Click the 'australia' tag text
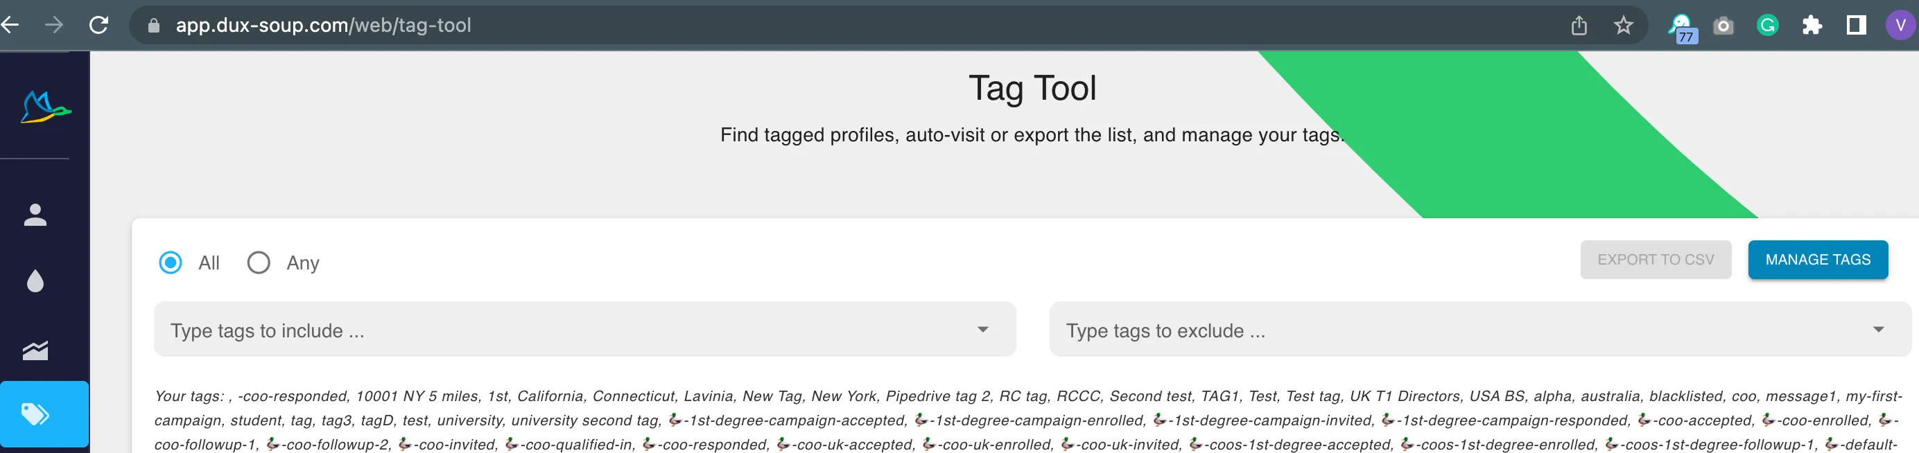Viewport: 1919px width, 453px height. [x=1610, y=396]
